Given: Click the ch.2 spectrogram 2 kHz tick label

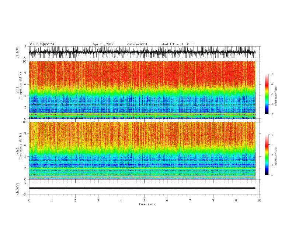Looking at the screenshot, I should [x=25, y=168].
